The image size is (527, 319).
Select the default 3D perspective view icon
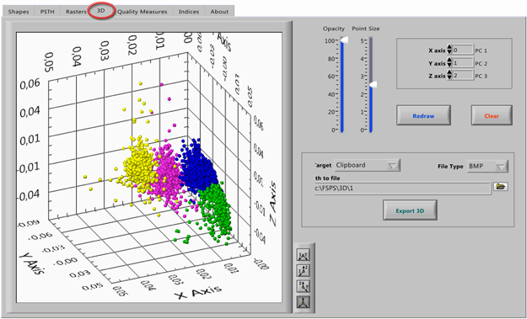coord(304,302)
